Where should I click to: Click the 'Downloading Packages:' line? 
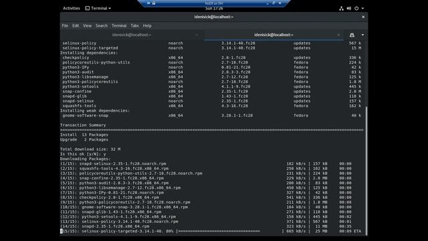point(86,159)
